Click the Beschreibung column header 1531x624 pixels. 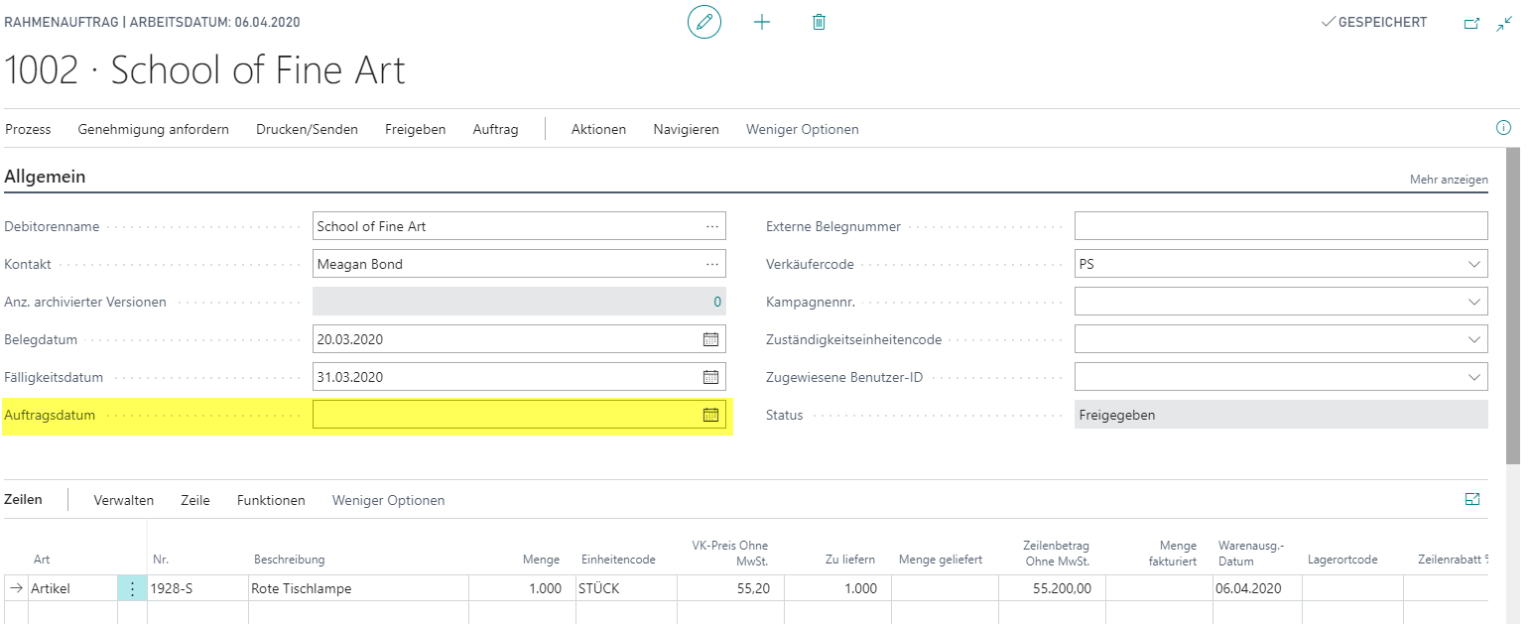click(289, 560)
